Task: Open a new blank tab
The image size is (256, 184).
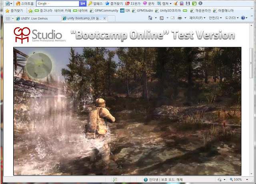Action: (x=111, y=18)
